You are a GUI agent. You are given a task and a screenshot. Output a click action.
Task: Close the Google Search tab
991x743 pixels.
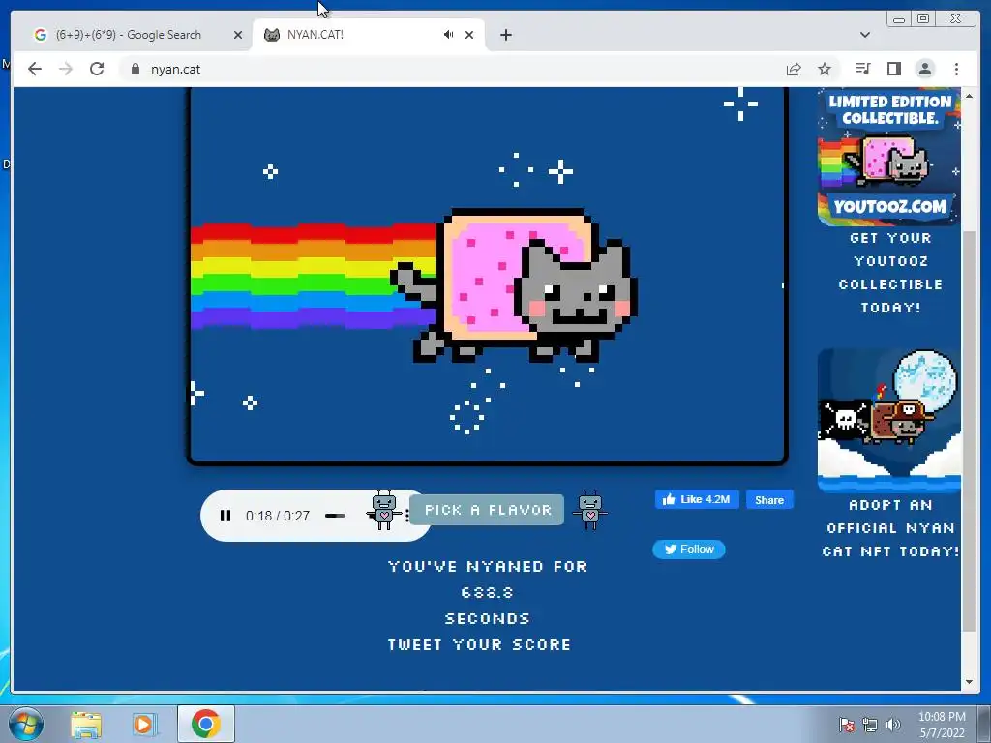click(238, 35)
